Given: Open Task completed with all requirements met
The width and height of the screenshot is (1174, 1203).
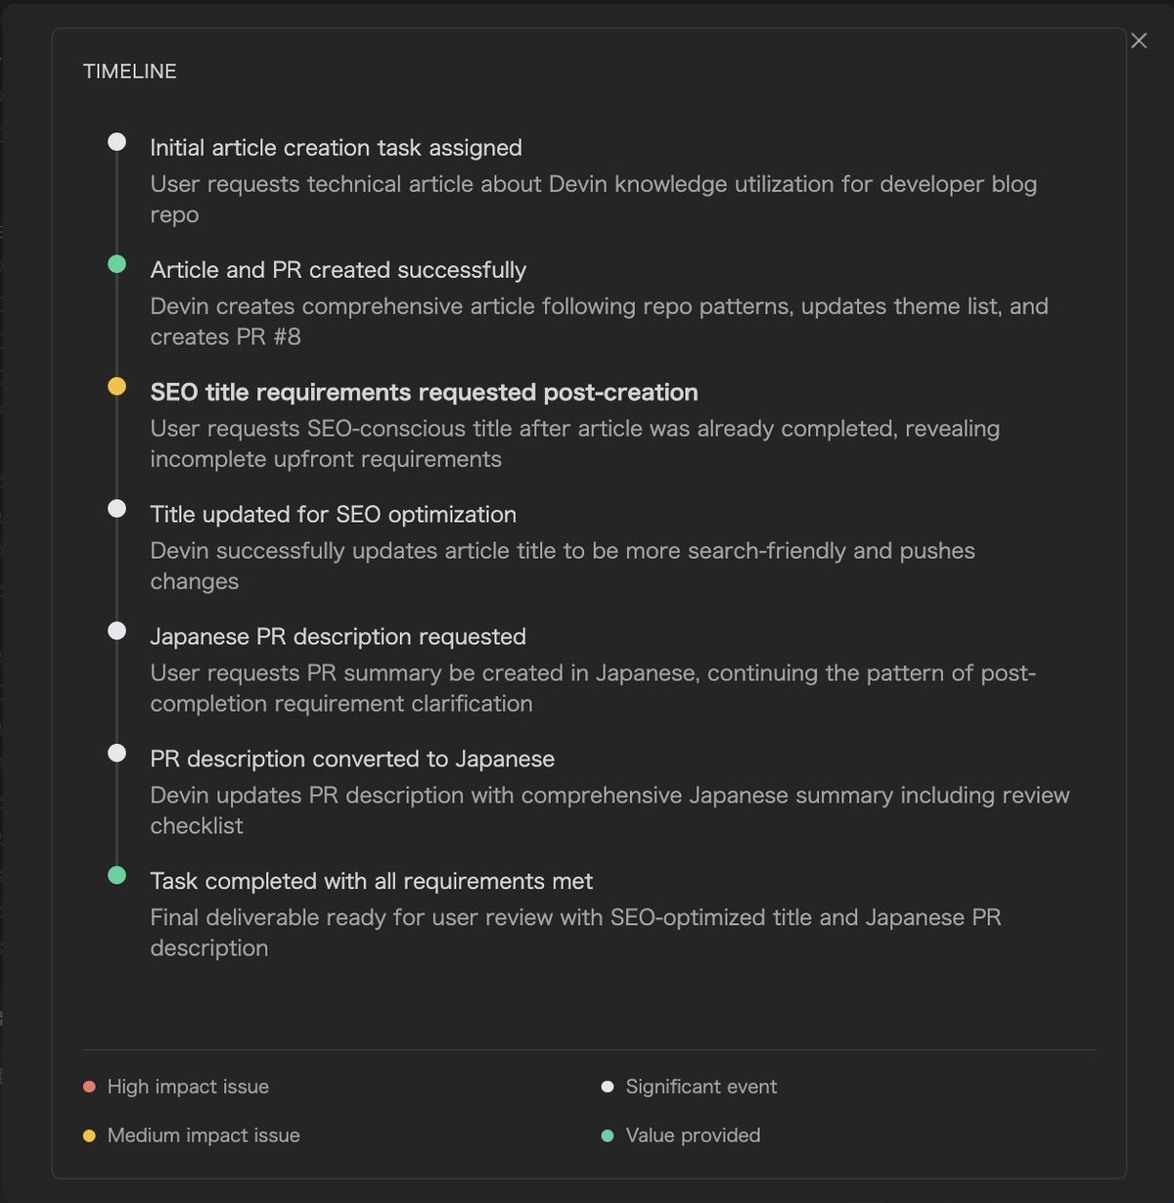Looking at the screenshot, I should point(371,882).
